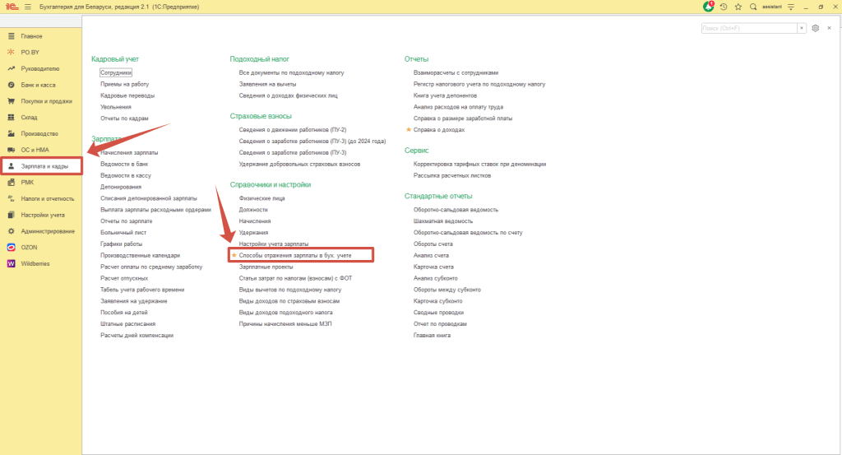The width and height of the screenshot is (842, 455).
Task: Click the Администрирование gear icon
Action: 11,231
